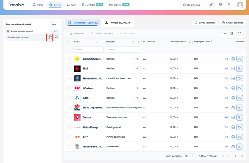The image size is (249, 163).
Task: Open the Lists menu item
Action: tap(71, 5)
